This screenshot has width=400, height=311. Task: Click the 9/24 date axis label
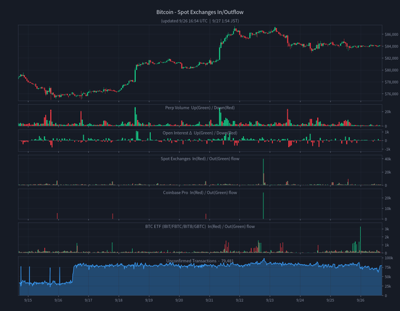pos(300,300)
